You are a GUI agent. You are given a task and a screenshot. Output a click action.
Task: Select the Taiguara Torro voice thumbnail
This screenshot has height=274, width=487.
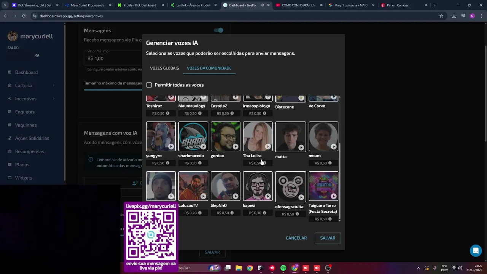[323, 186]
